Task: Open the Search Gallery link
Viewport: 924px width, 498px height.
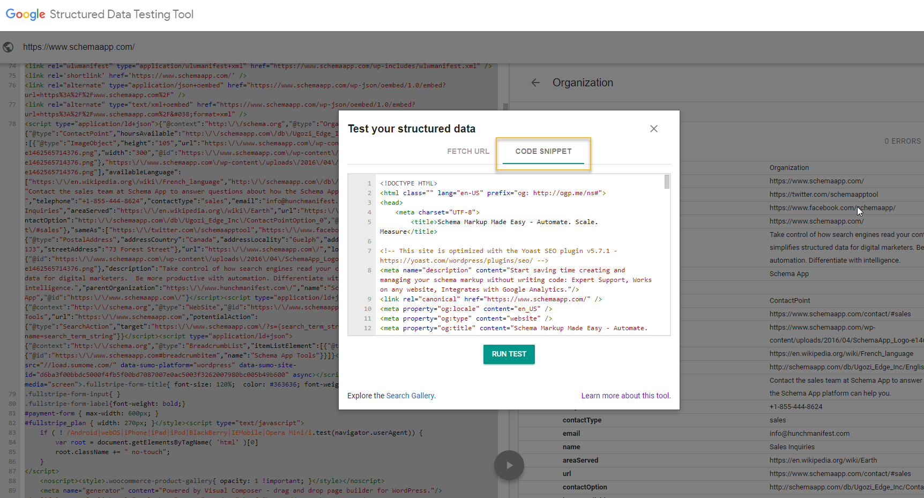Action: (411, 396)
